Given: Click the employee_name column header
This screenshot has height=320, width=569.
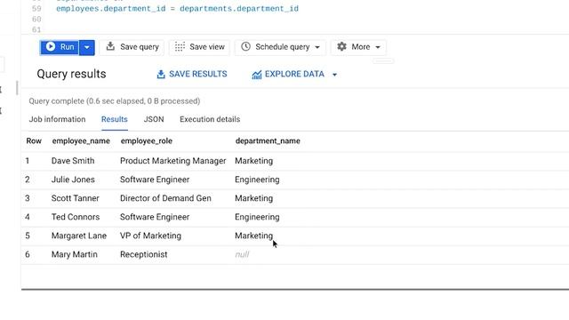Looking at the screenshot, I should (x=81, y=141).
